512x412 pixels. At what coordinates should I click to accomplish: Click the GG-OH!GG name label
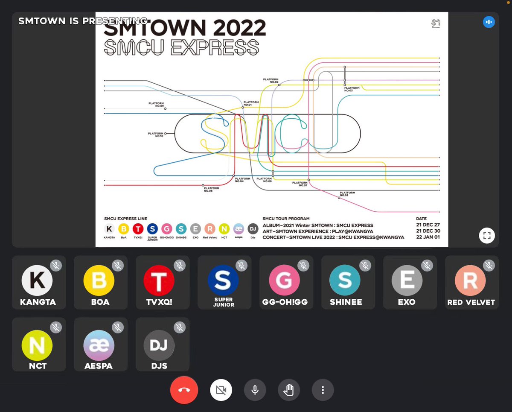(285, 302)
